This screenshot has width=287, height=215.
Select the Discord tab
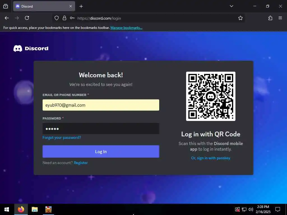[x=44, y=6]
